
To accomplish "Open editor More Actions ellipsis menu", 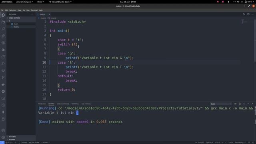I will (252, 14).
